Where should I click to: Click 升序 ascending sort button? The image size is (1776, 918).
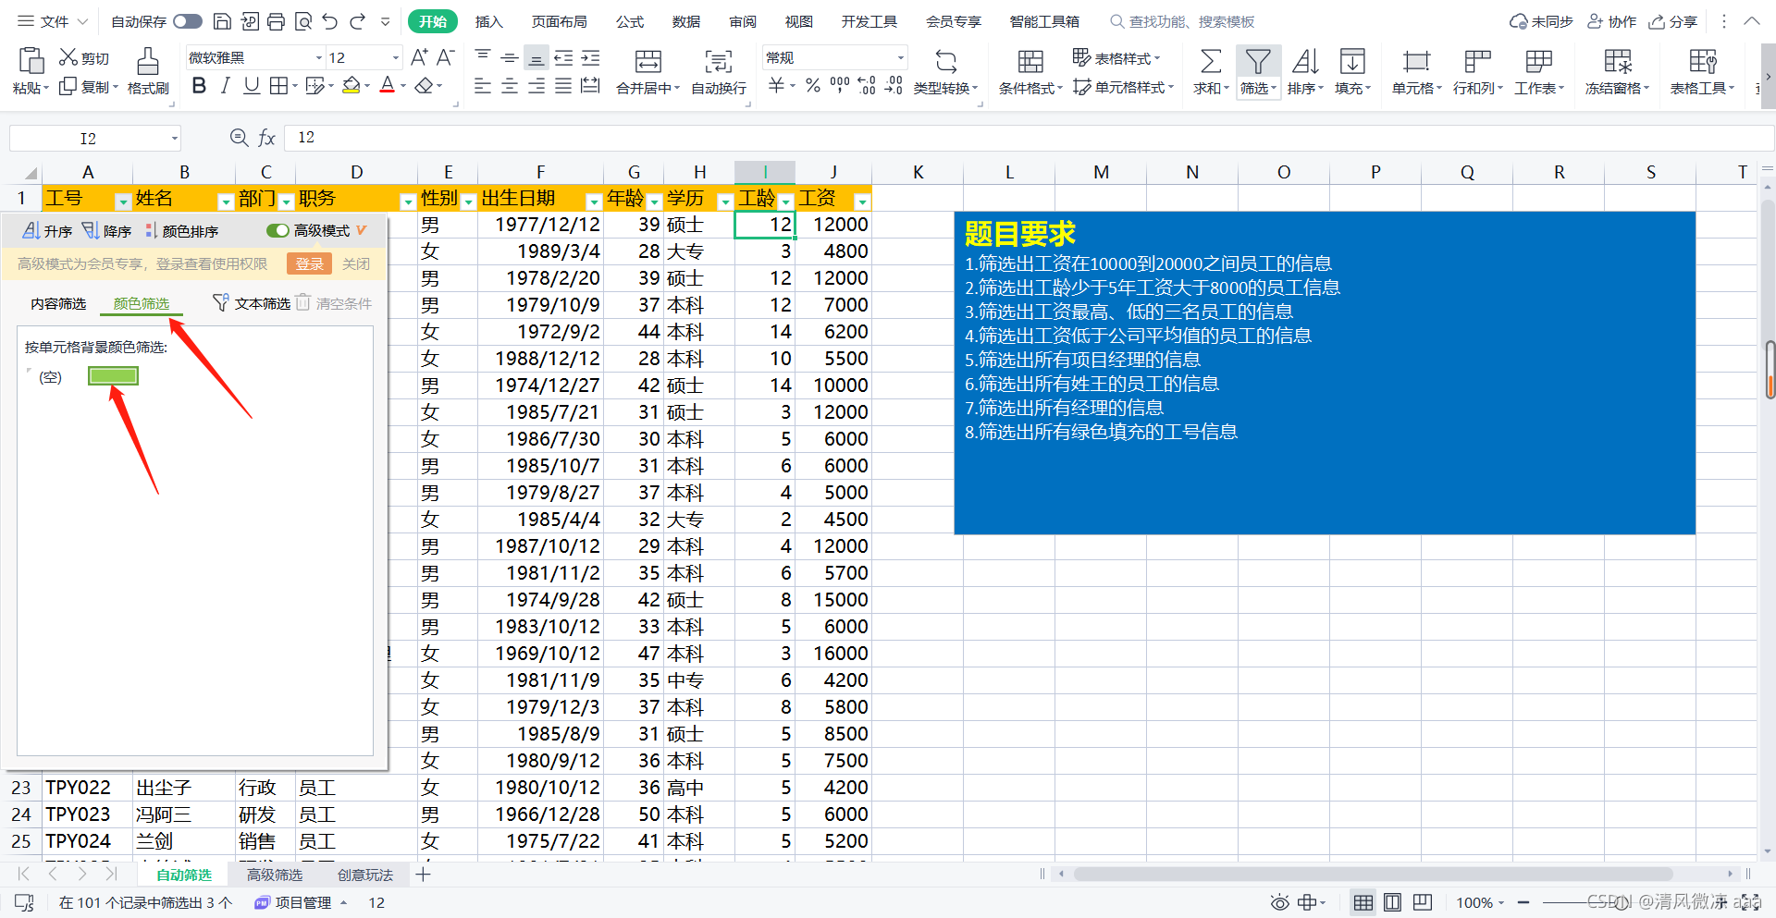47,230
